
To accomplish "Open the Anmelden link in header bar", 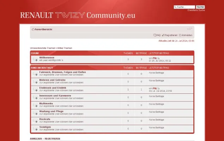I will (x=187, y=35).
